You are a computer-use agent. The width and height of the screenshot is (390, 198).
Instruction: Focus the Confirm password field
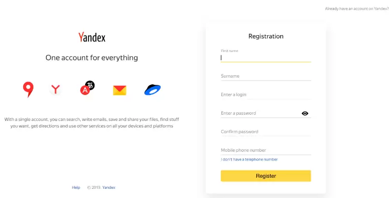[265, 132]
